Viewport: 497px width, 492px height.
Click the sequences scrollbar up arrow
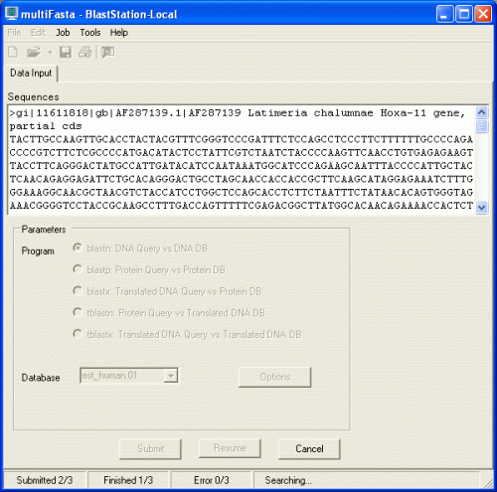pyautogui.click(x=482, y=112)
